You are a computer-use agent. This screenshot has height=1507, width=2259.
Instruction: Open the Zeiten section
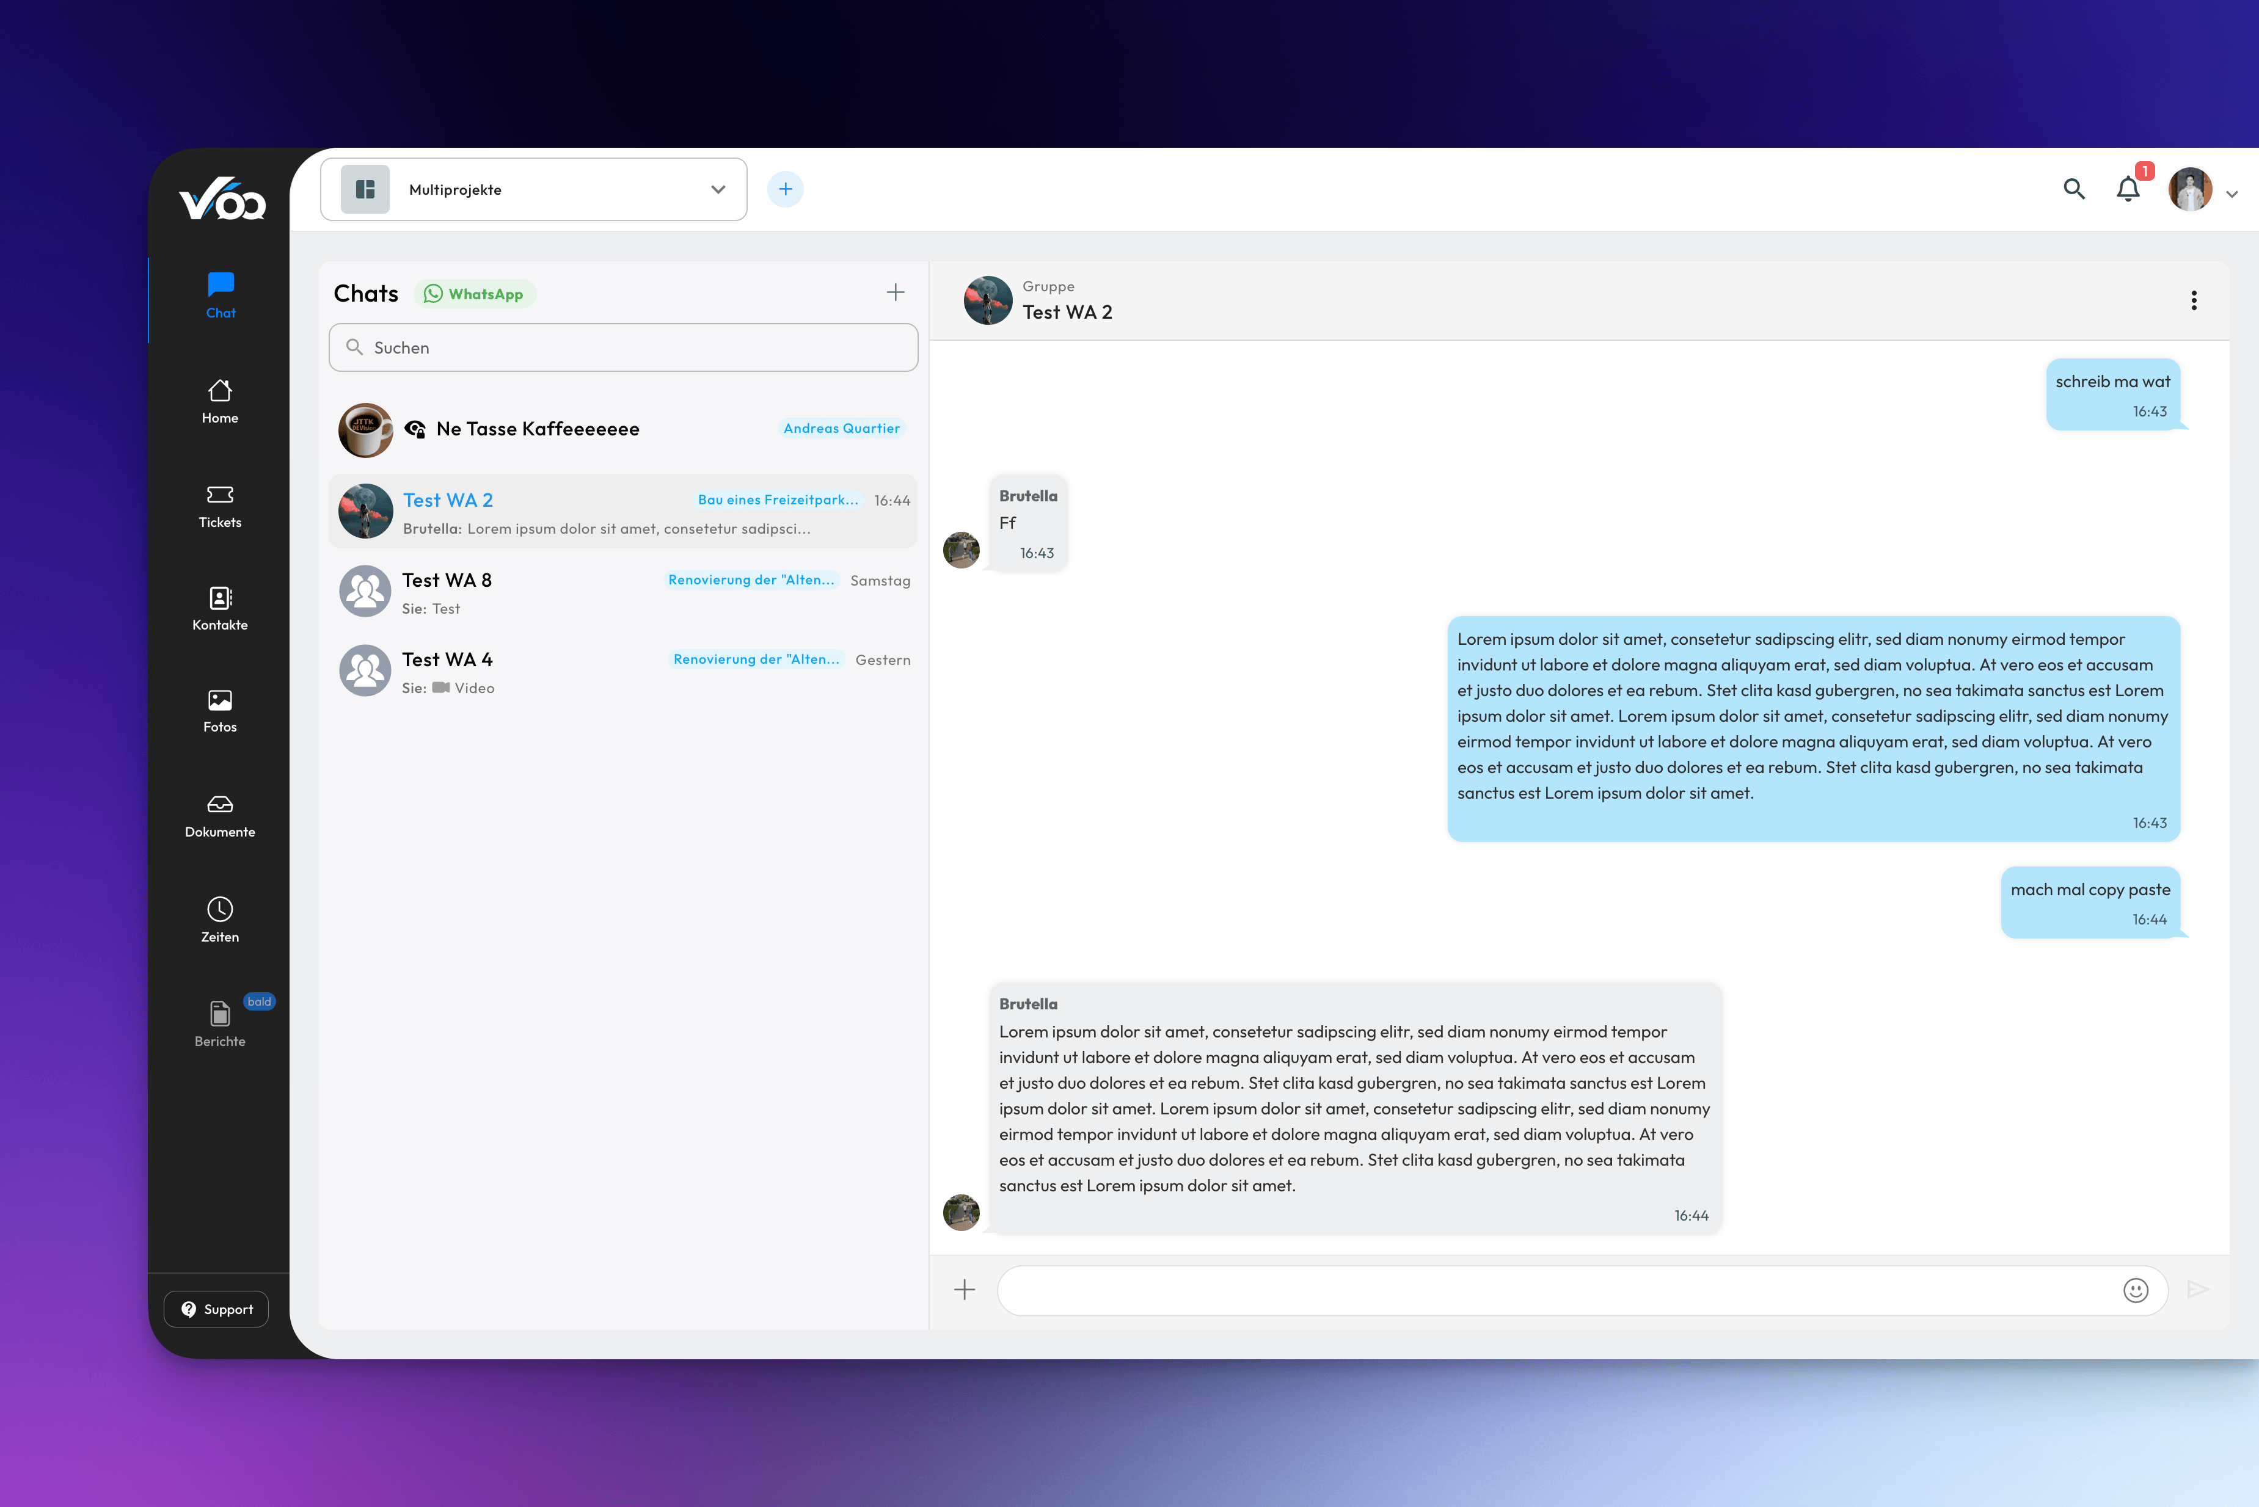point(219,916)
